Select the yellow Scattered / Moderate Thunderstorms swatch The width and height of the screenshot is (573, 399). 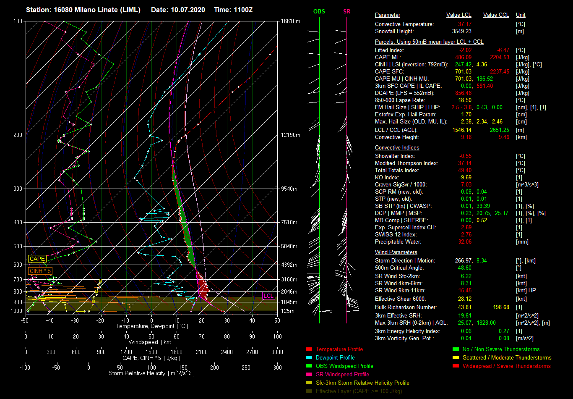456,357
